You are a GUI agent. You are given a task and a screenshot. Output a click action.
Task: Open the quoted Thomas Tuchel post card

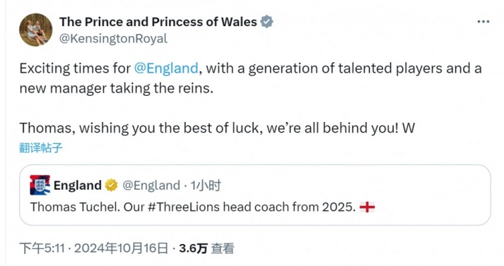coord(255,195)
